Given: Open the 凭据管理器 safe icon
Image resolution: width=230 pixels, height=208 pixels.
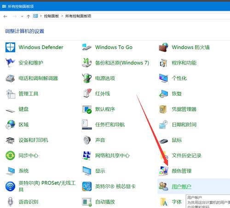Looking at the screenshot, I should coord(163,109).
